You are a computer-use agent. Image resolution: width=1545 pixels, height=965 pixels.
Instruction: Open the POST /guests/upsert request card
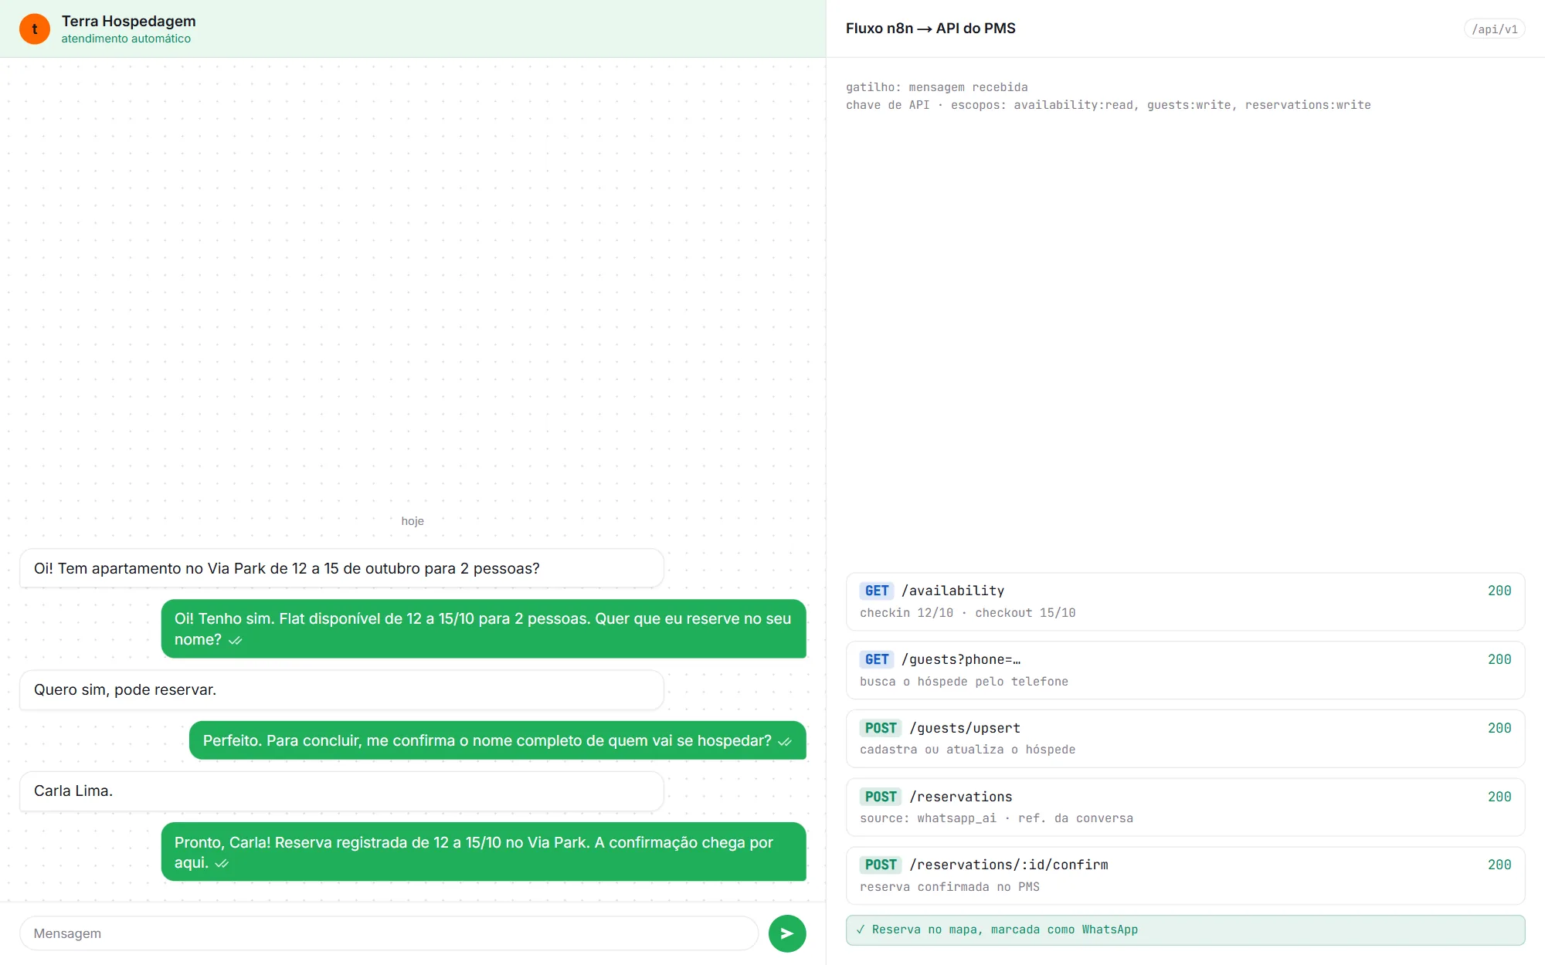[x=1185, y=739]
